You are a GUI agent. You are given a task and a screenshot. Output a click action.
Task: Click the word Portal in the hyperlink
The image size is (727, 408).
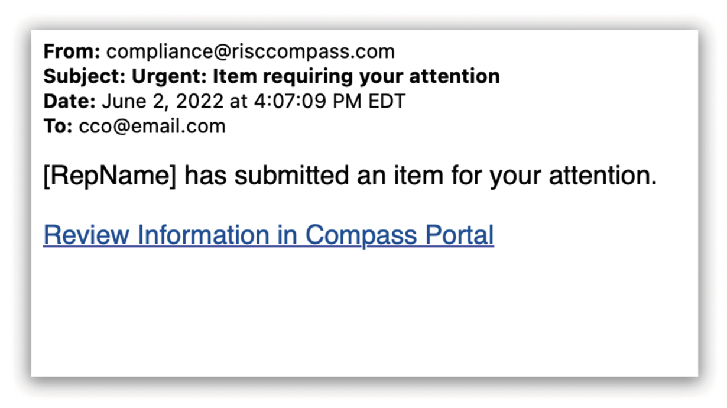459,235
